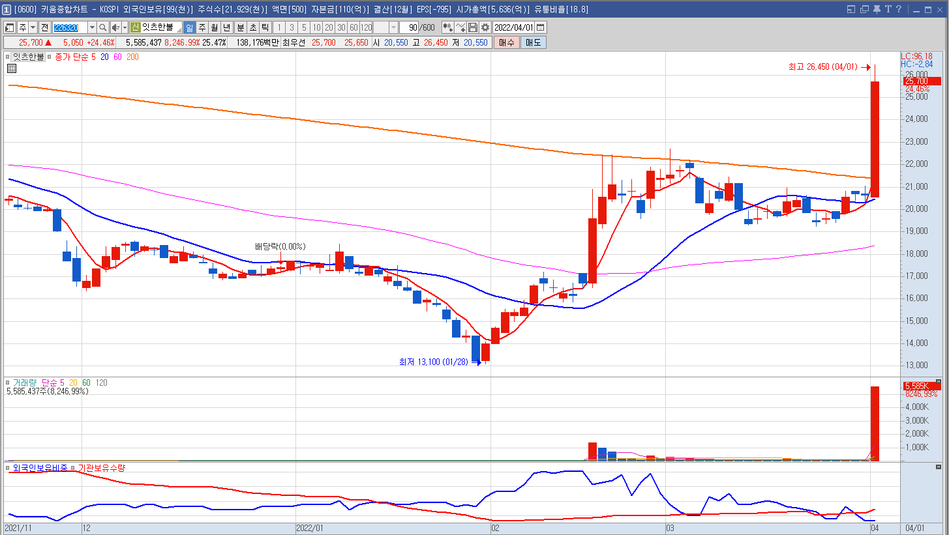Select weekly 주 chart period

[202, 27]
